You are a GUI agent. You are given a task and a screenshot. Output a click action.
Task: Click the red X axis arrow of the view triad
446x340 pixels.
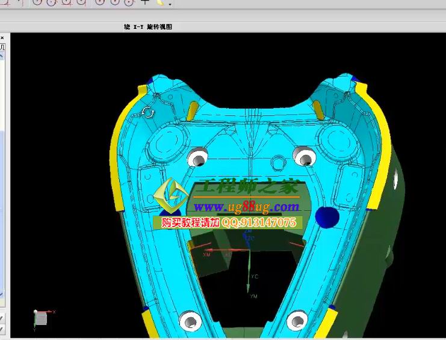[x=51, y=312]
